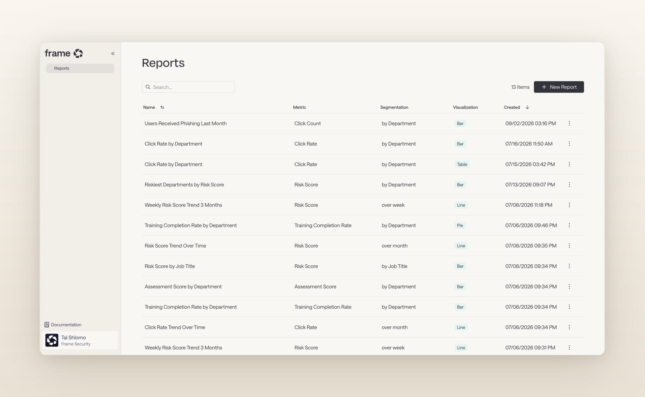The width and height of the screenshot is (645, 397).
Task: Open row menu for Users Received Phishing Last Month
Action: coord(569,123)
